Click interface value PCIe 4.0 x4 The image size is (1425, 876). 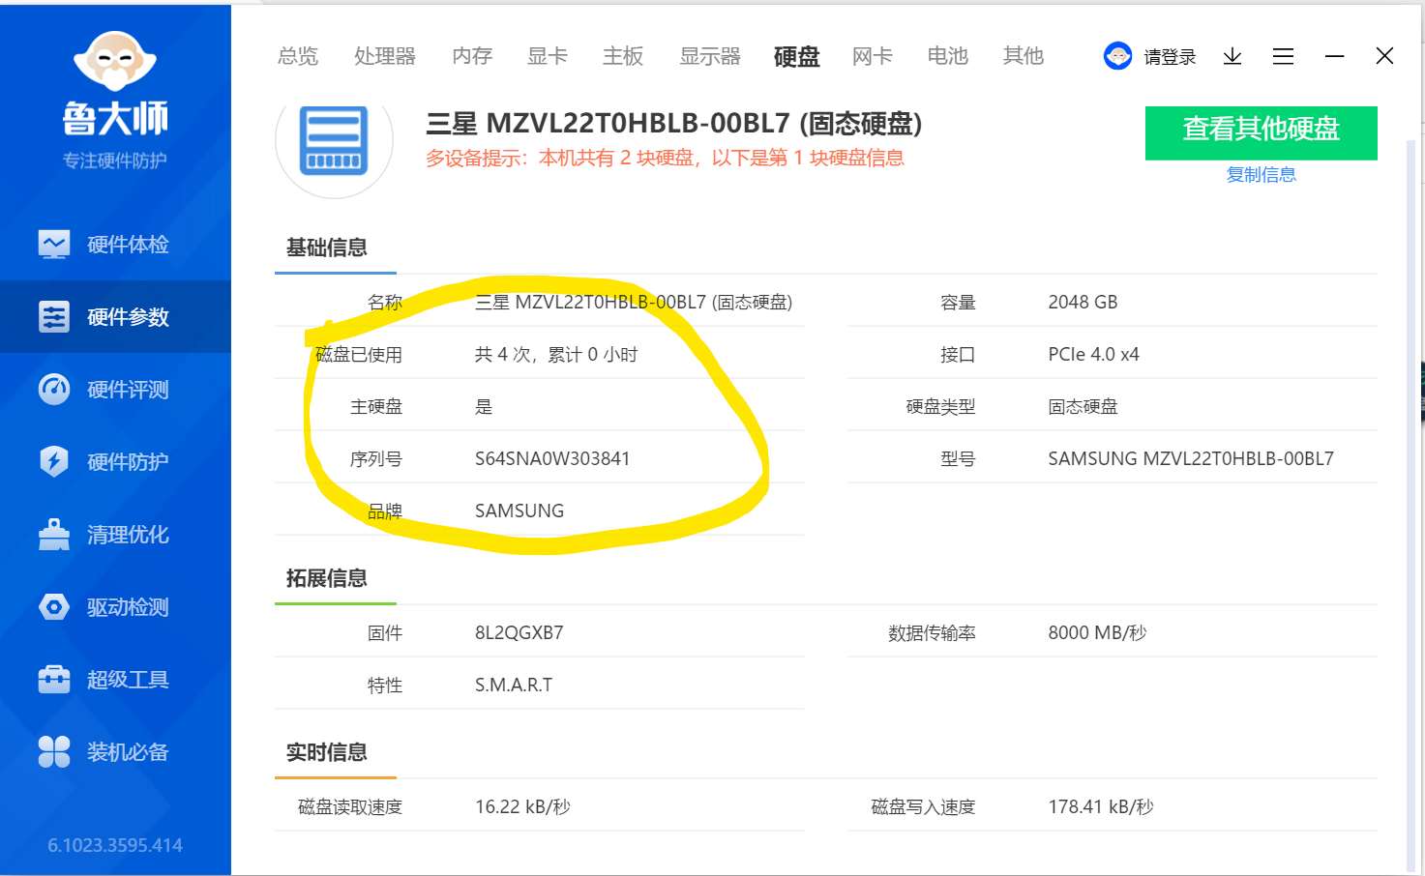coord(1093,354)
